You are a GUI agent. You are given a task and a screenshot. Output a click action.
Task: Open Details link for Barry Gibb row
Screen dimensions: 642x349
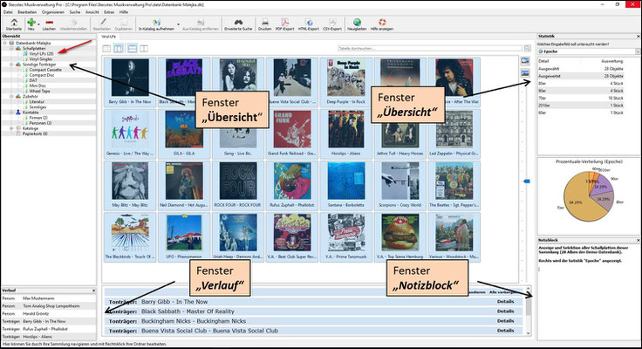505,302
